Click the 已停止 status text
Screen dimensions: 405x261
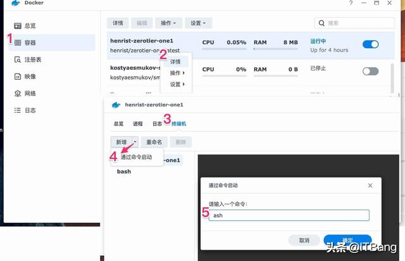click(x=318, y=68)
